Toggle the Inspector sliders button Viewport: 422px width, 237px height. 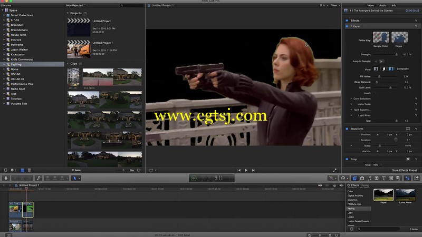pyautogui.click(x=407, y=178)
